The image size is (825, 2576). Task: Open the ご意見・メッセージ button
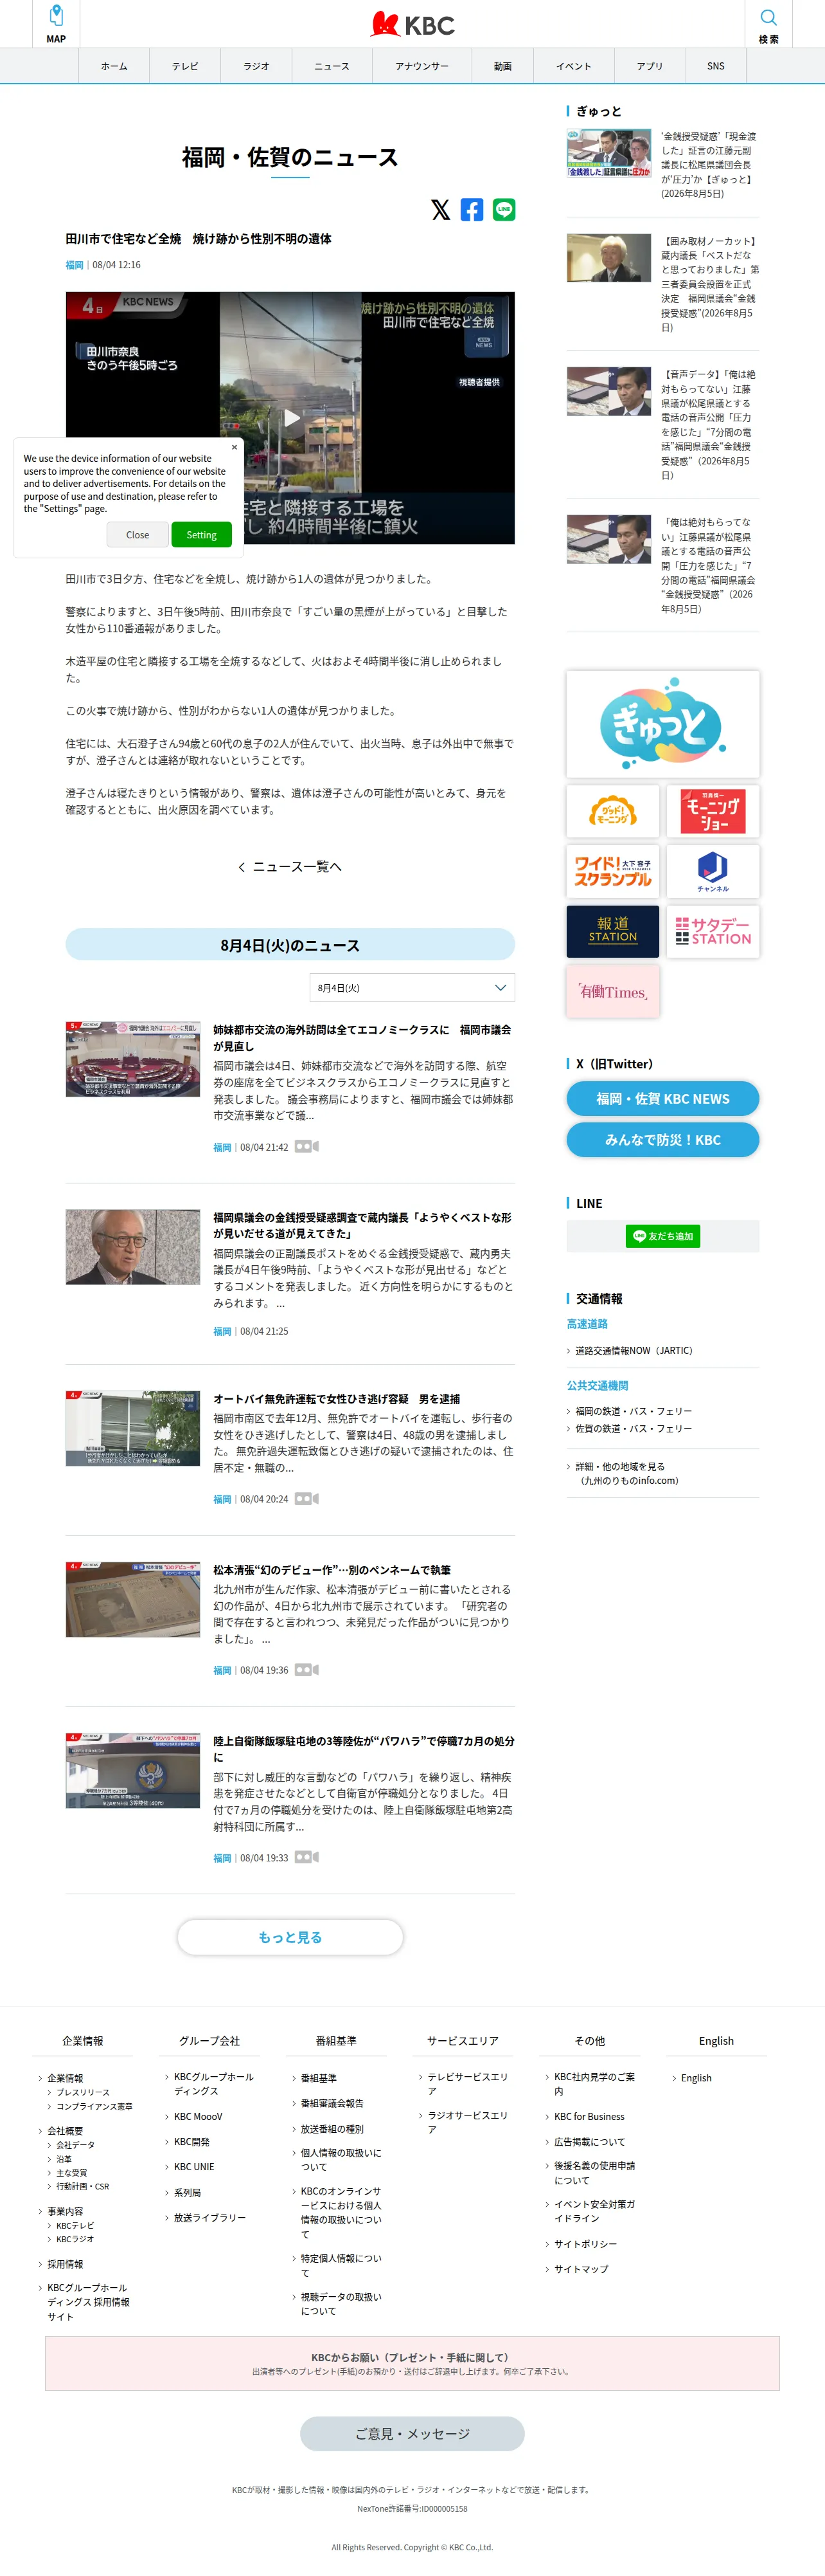[x=412, y=2433]
